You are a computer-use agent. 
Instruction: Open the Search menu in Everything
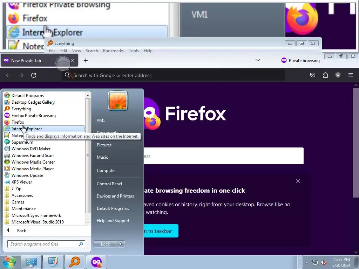coord(92,51)
